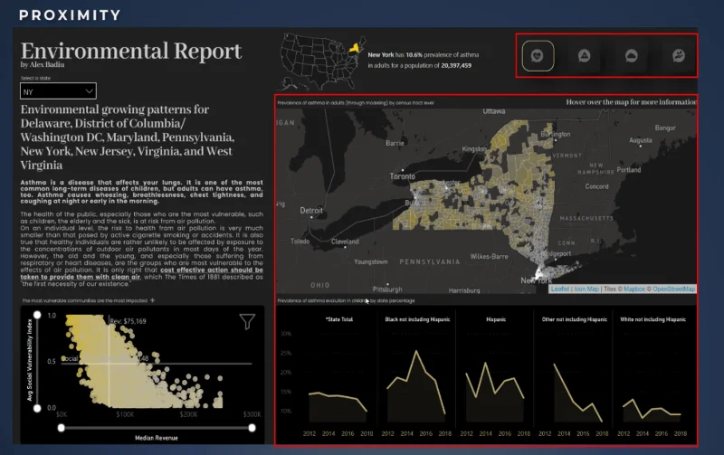Click 'Hover over the map for more information' text
This screenshot has height=455, width=724.
click(x=631, y=102)
